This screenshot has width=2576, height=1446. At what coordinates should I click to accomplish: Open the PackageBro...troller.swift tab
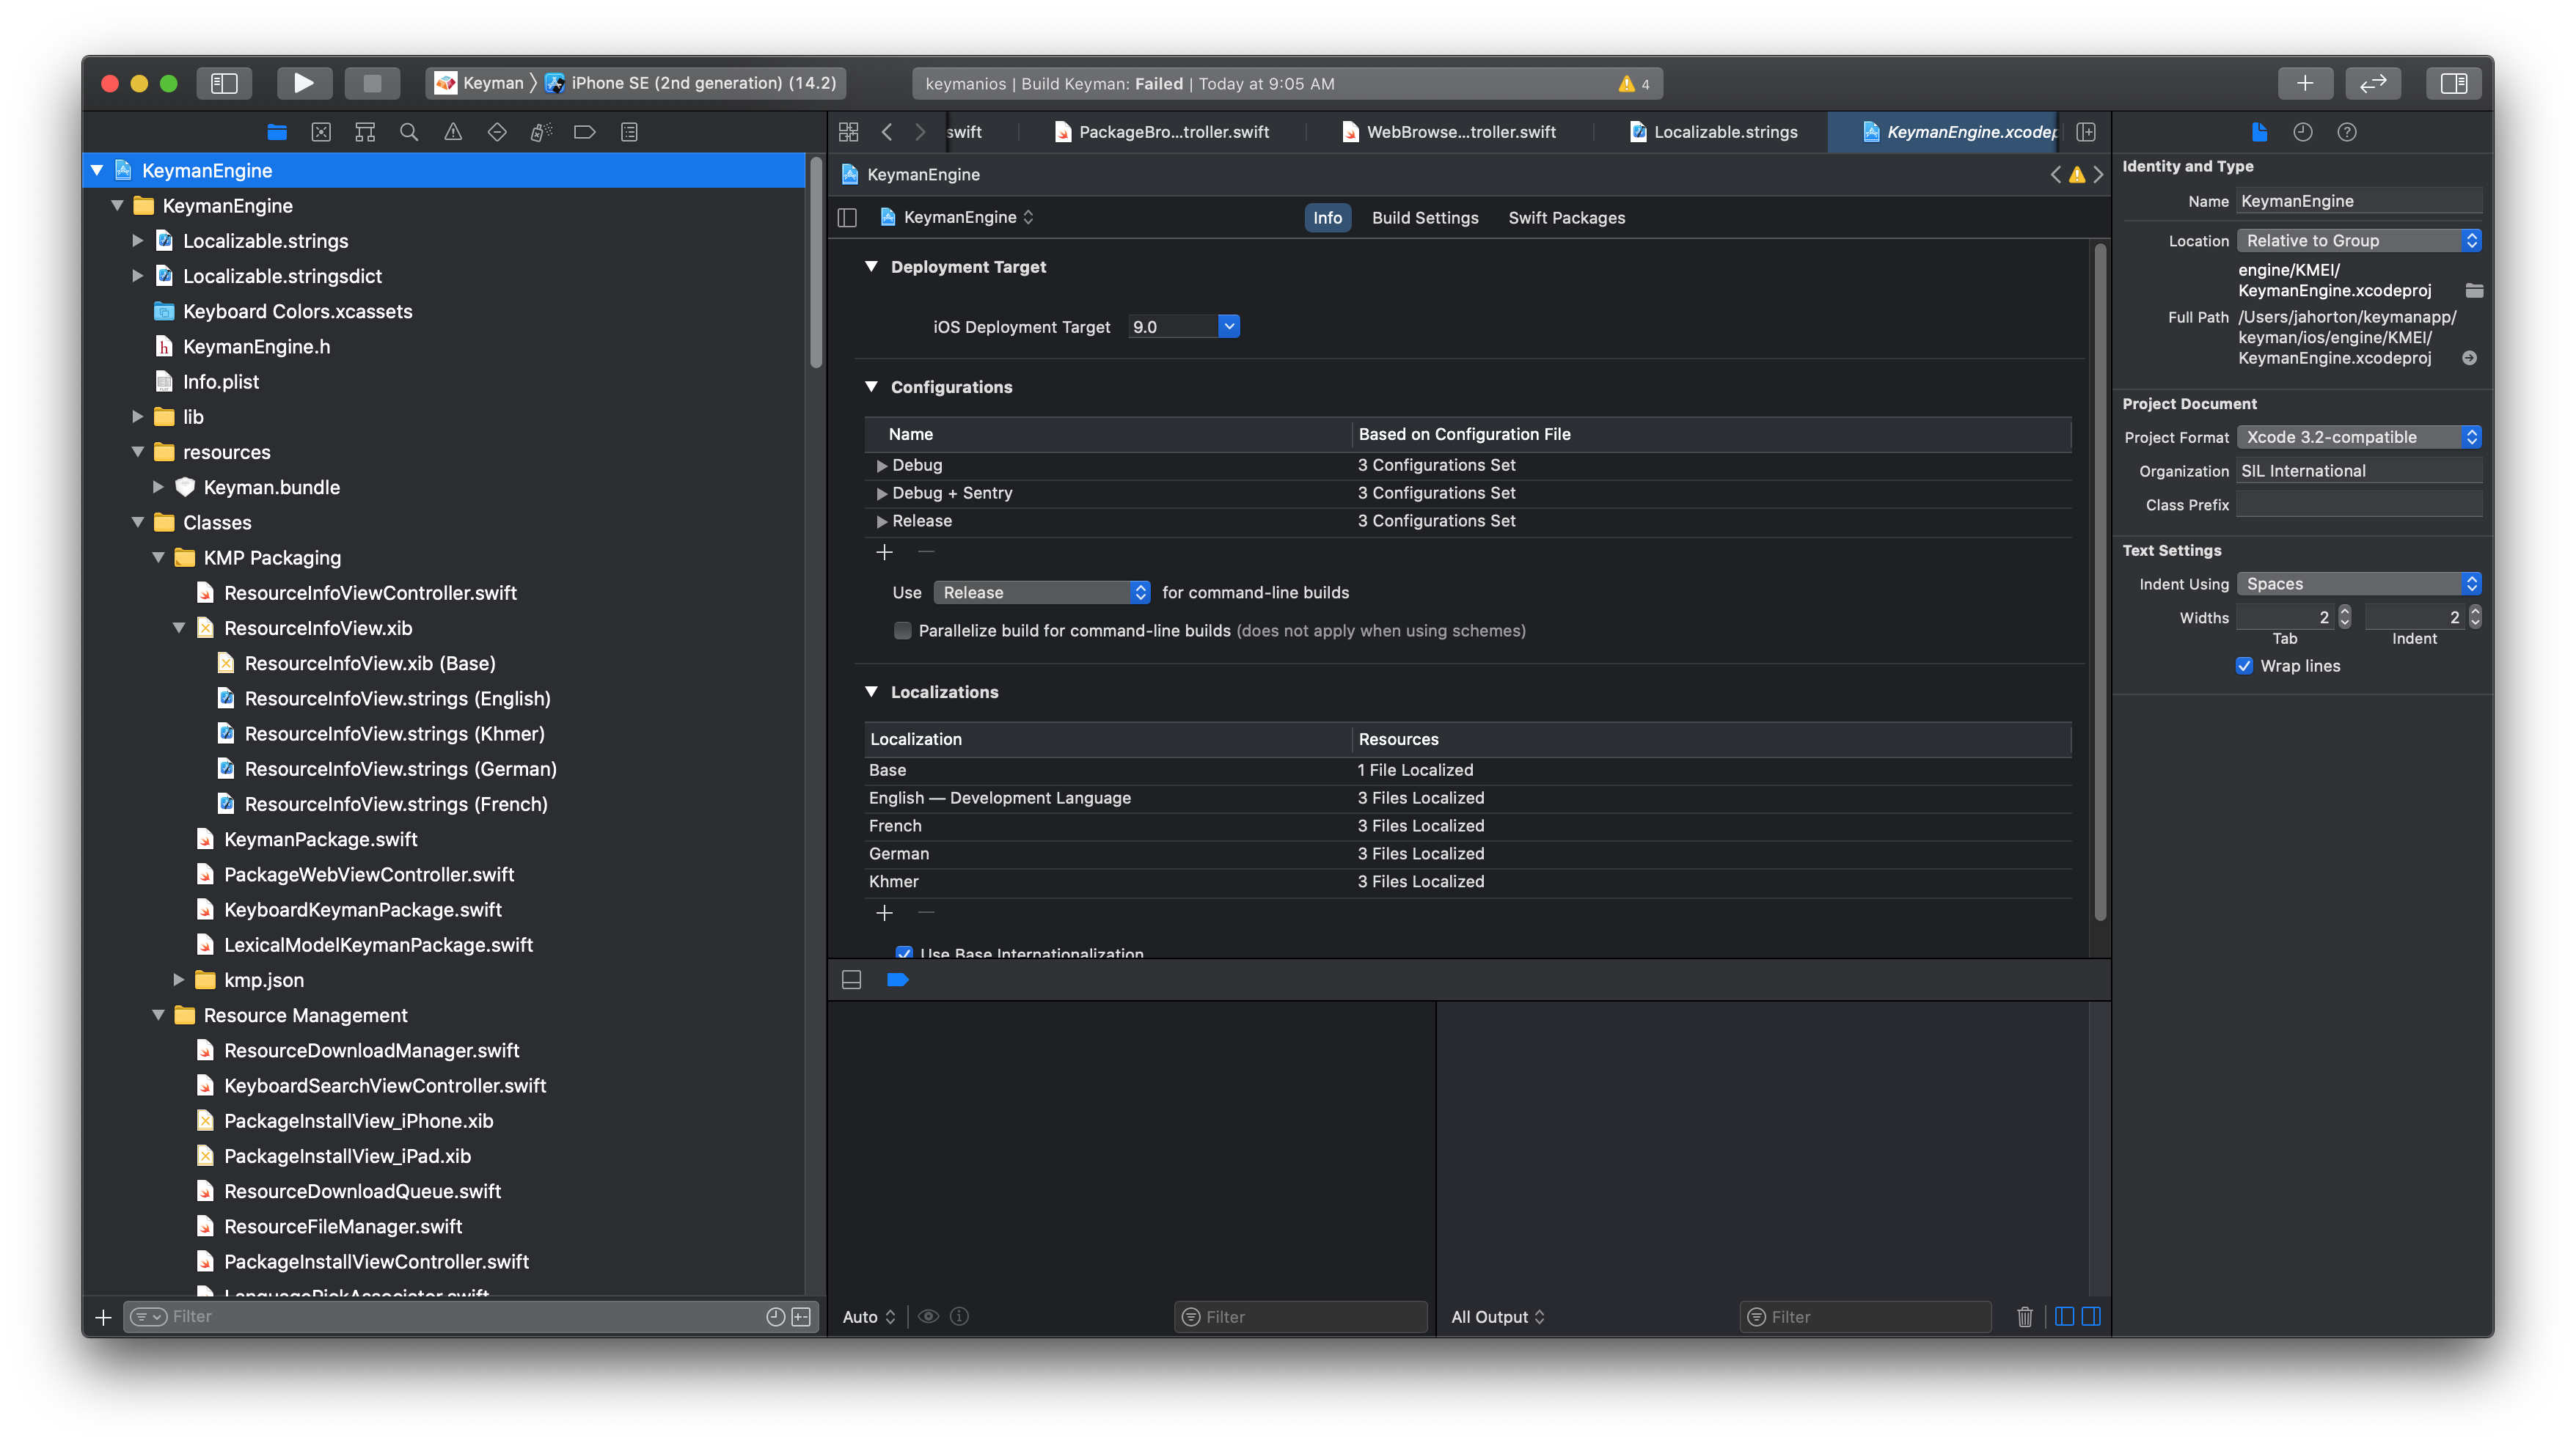(x=1162, y=132)
